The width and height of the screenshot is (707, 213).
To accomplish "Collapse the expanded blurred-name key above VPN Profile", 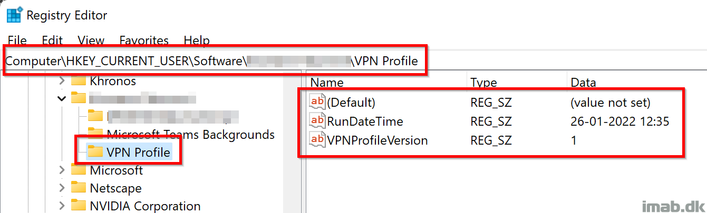I will [x=62, y=98].
